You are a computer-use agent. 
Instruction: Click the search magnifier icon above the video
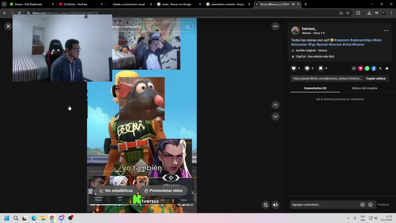pos(187,27)
